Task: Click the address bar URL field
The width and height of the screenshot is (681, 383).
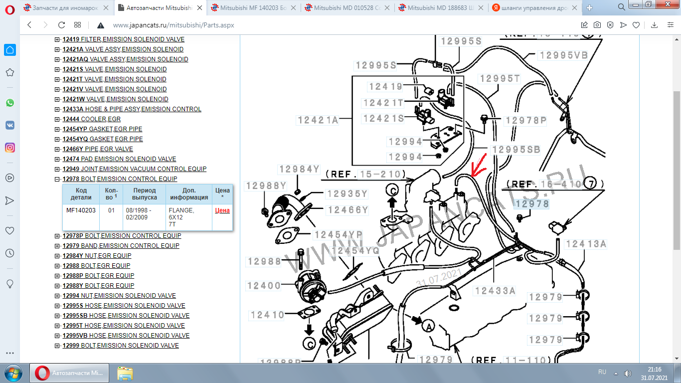Action: [344, 25]
